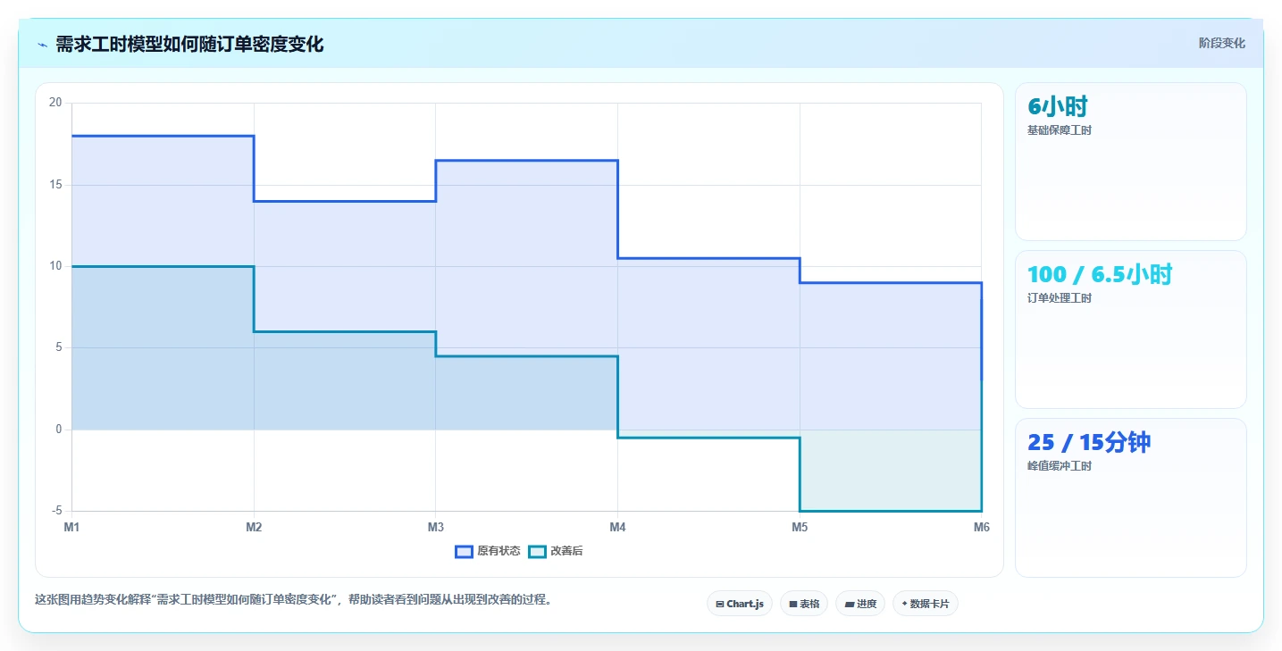Click the 基础保障工时 card label
Viewport: 1282px width, 651px height.
click(1060, 130)
